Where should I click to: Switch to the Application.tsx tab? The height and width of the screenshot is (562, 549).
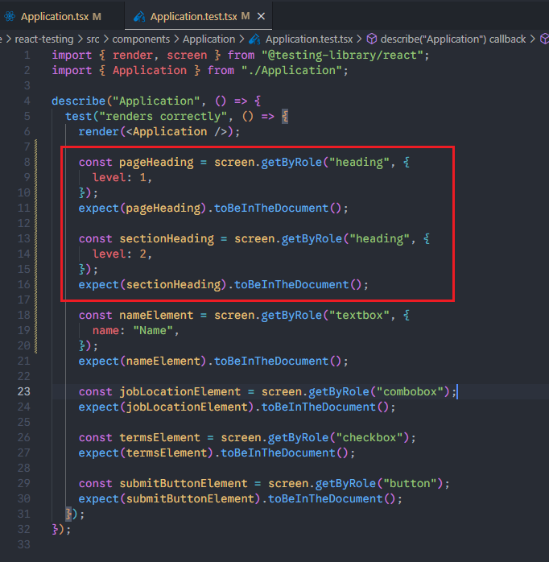(54, 16)
